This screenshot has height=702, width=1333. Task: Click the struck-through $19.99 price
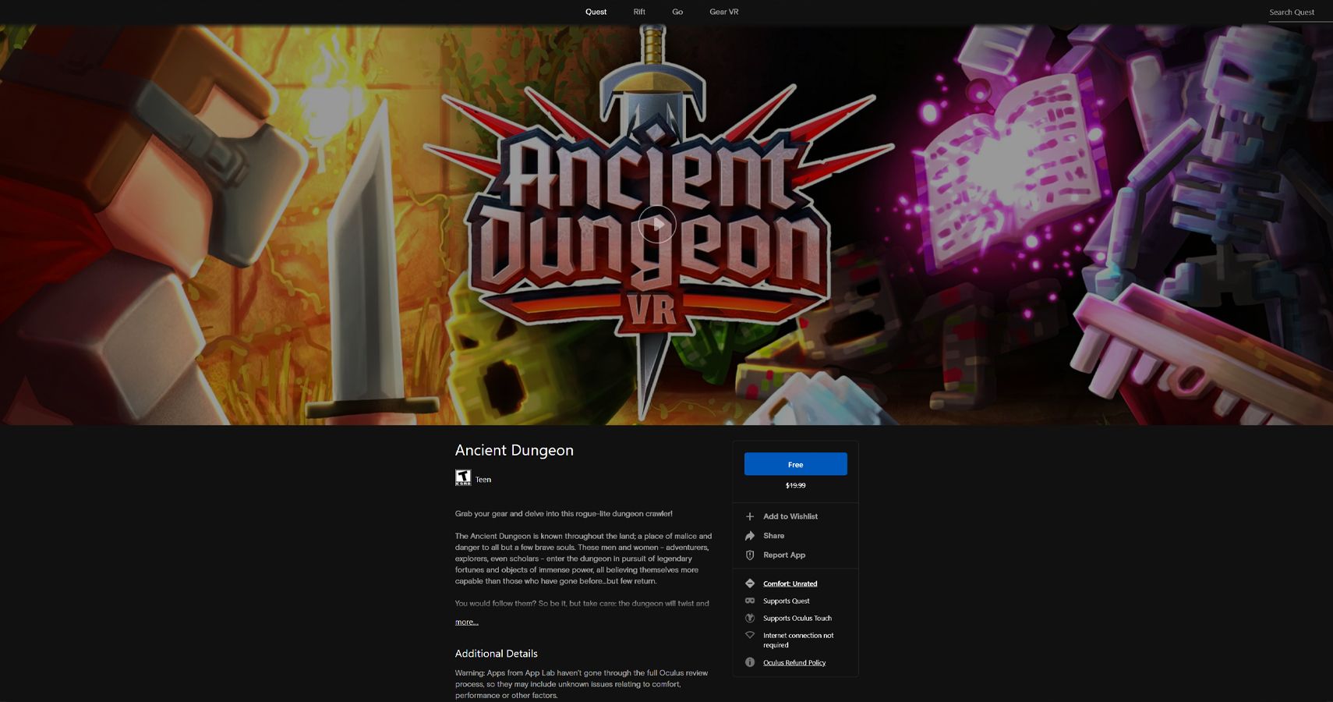click(795, 485)
